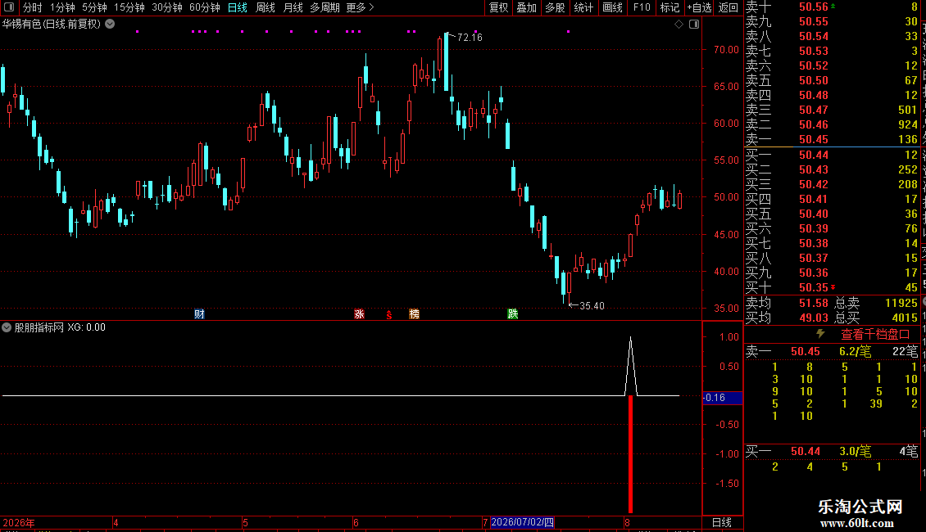Activate the 画线 drawing tool

click(x=612, y=7)
